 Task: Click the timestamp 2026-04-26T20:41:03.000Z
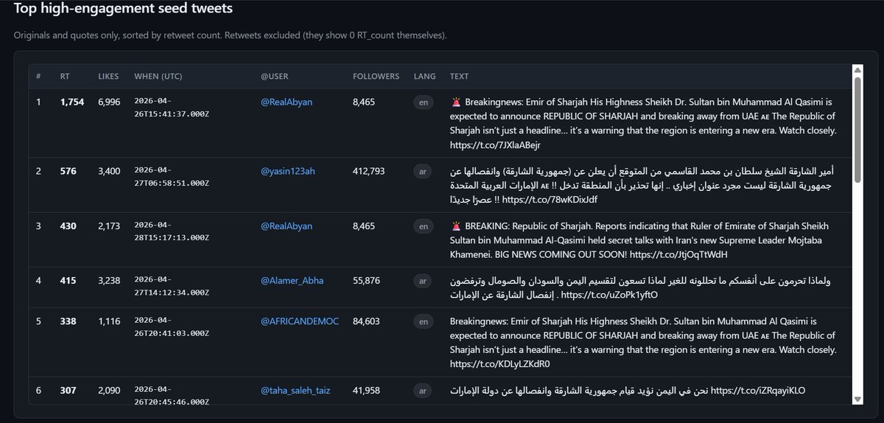point(171,326)
